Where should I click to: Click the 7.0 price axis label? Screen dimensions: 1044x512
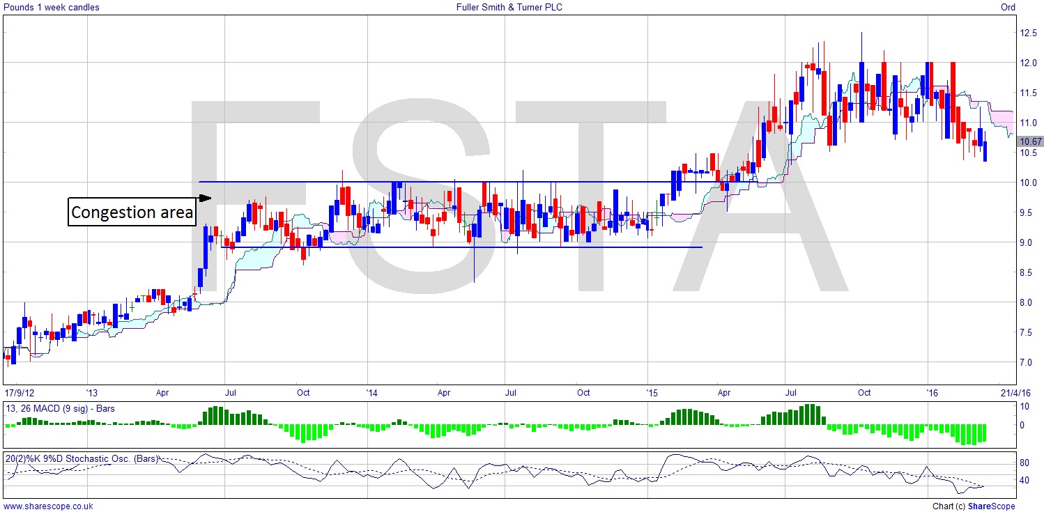(1027, 362)
